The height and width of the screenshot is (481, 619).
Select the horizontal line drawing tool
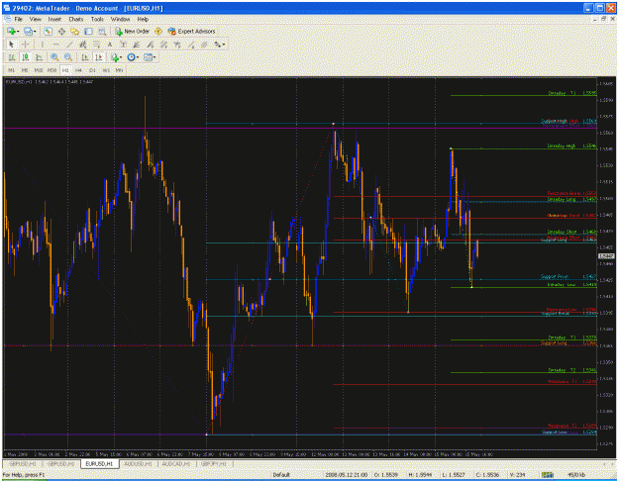click(x=55, y=45)
